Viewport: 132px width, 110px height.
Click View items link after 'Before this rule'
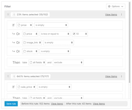click(x=57, y=104)
